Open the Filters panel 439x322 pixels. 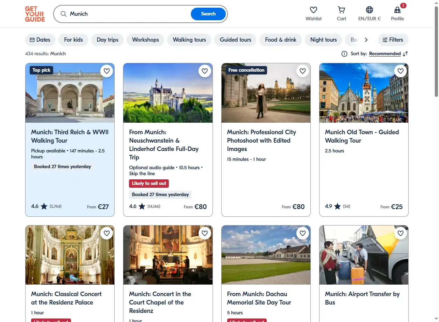393,40
